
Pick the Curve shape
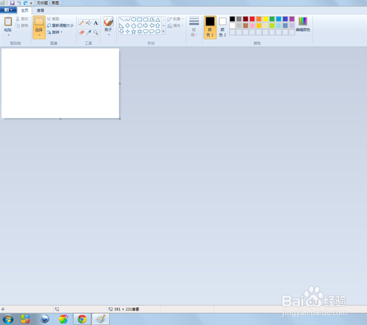128,19
